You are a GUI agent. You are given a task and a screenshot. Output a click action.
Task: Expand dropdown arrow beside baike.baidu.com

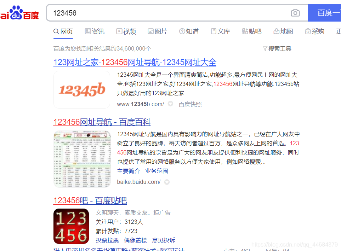167,182
